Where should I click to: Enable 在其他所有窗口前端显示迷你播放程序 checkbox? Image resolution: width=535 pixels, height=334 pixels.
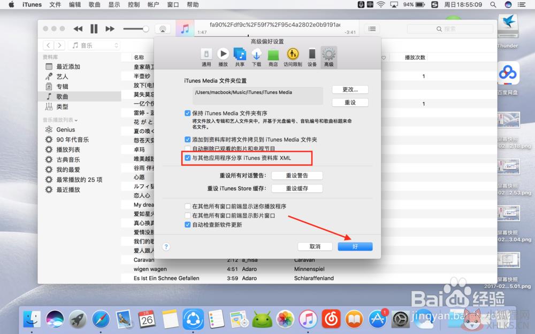tap(187, 206)
